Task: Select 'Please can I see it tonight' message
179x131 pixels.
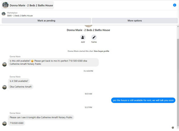Action: (x=41, y=117)
